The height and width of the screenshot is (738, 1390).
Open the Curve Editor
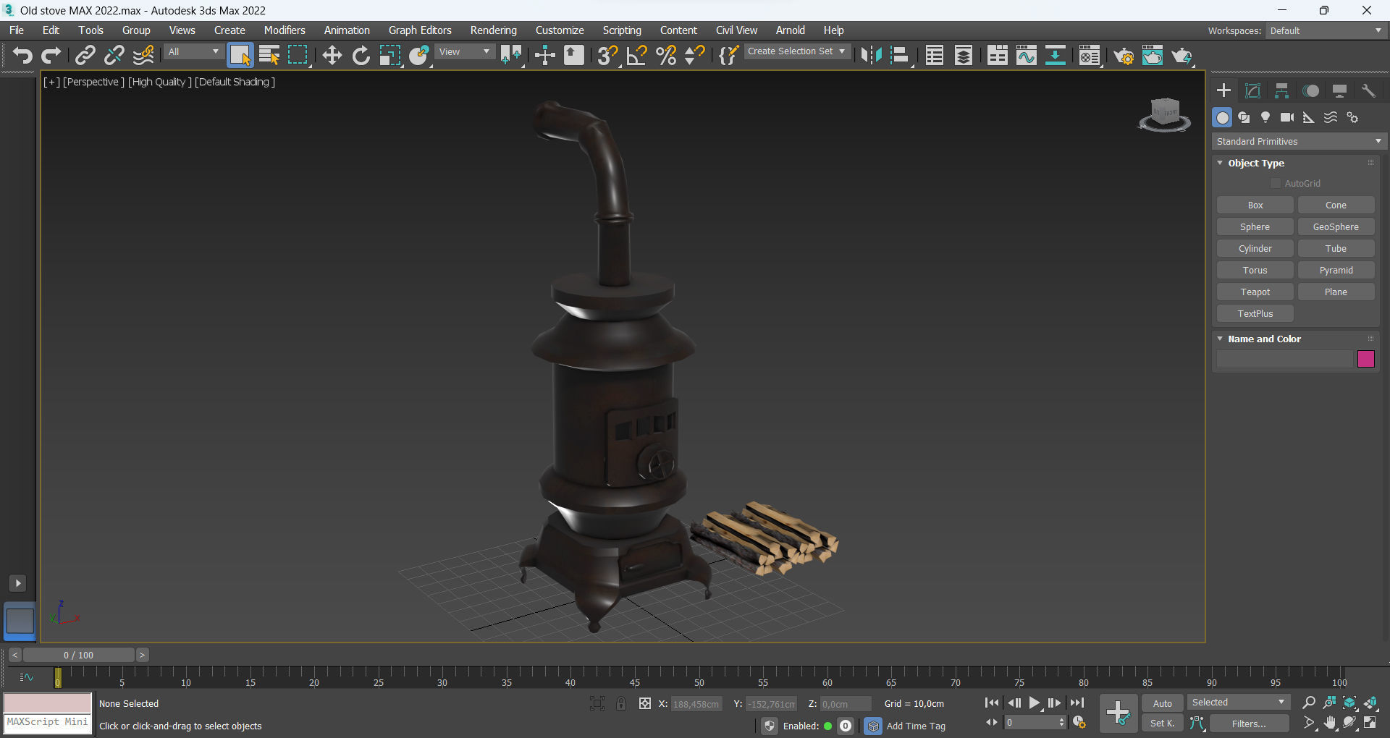[x=1027, y=56]
